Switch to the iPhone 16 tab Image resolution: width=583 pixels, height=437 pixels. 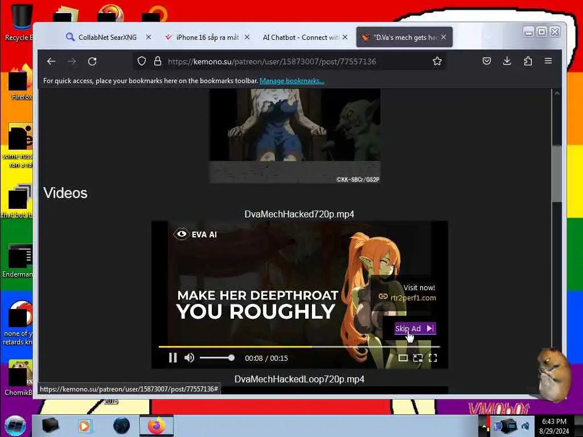click(207, 37)
